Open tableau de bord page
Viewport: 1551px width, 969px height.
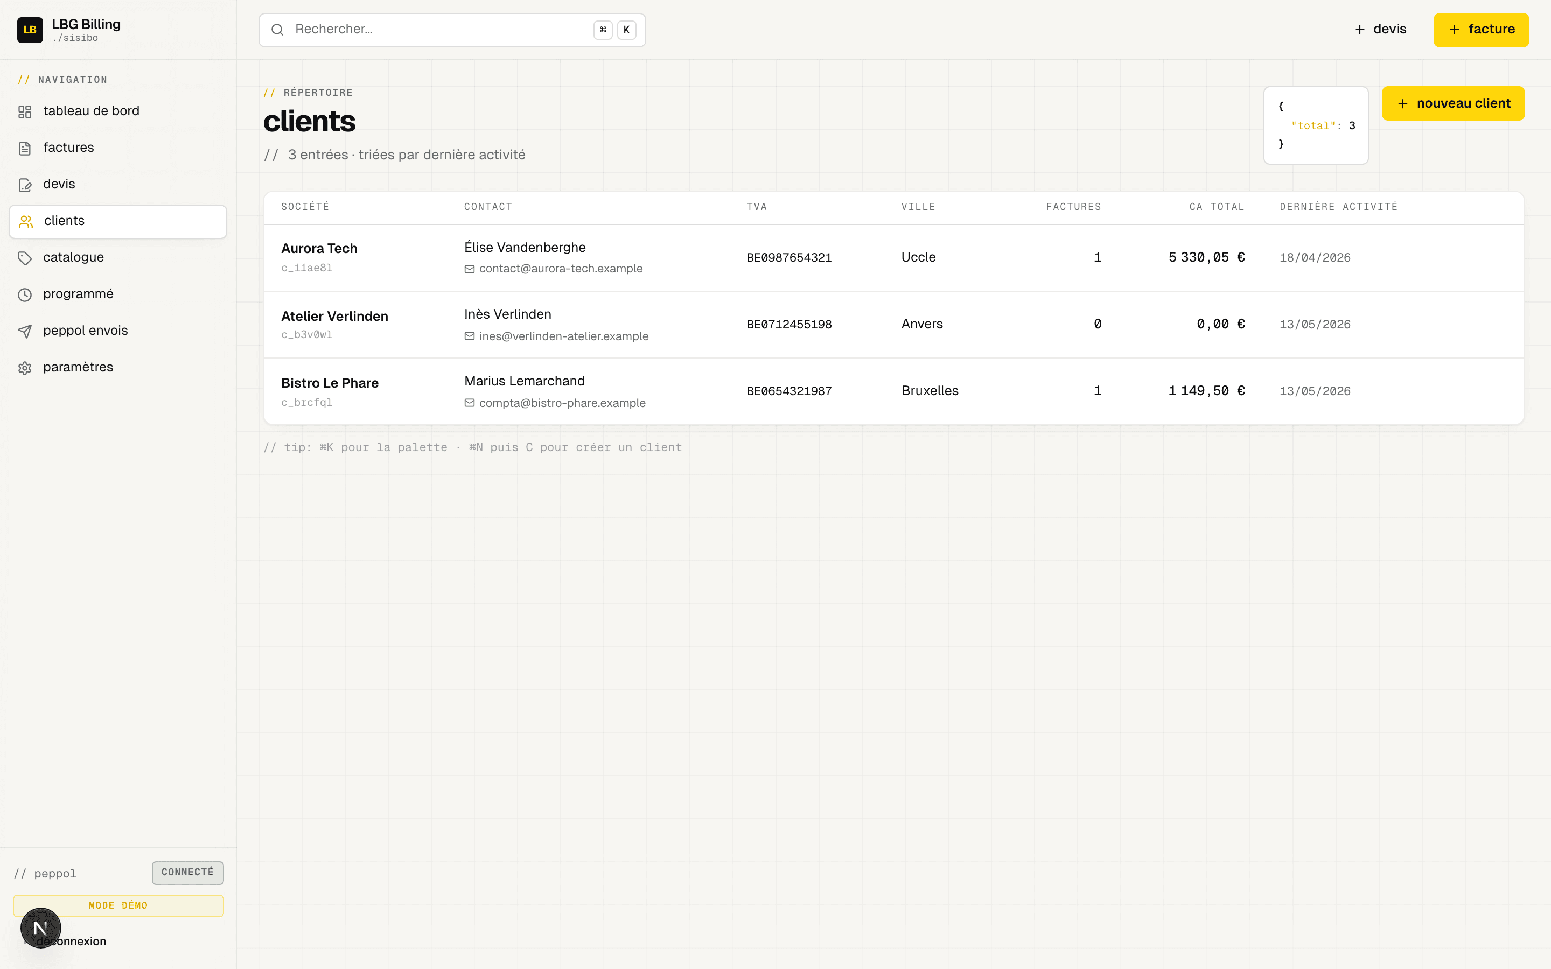coord(118,111)
